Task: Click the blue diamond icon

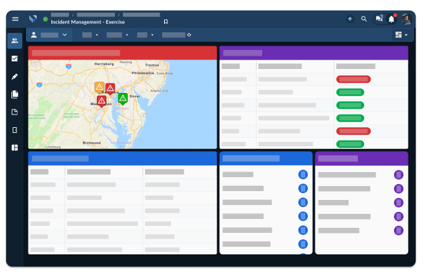Action: point(350,19)
